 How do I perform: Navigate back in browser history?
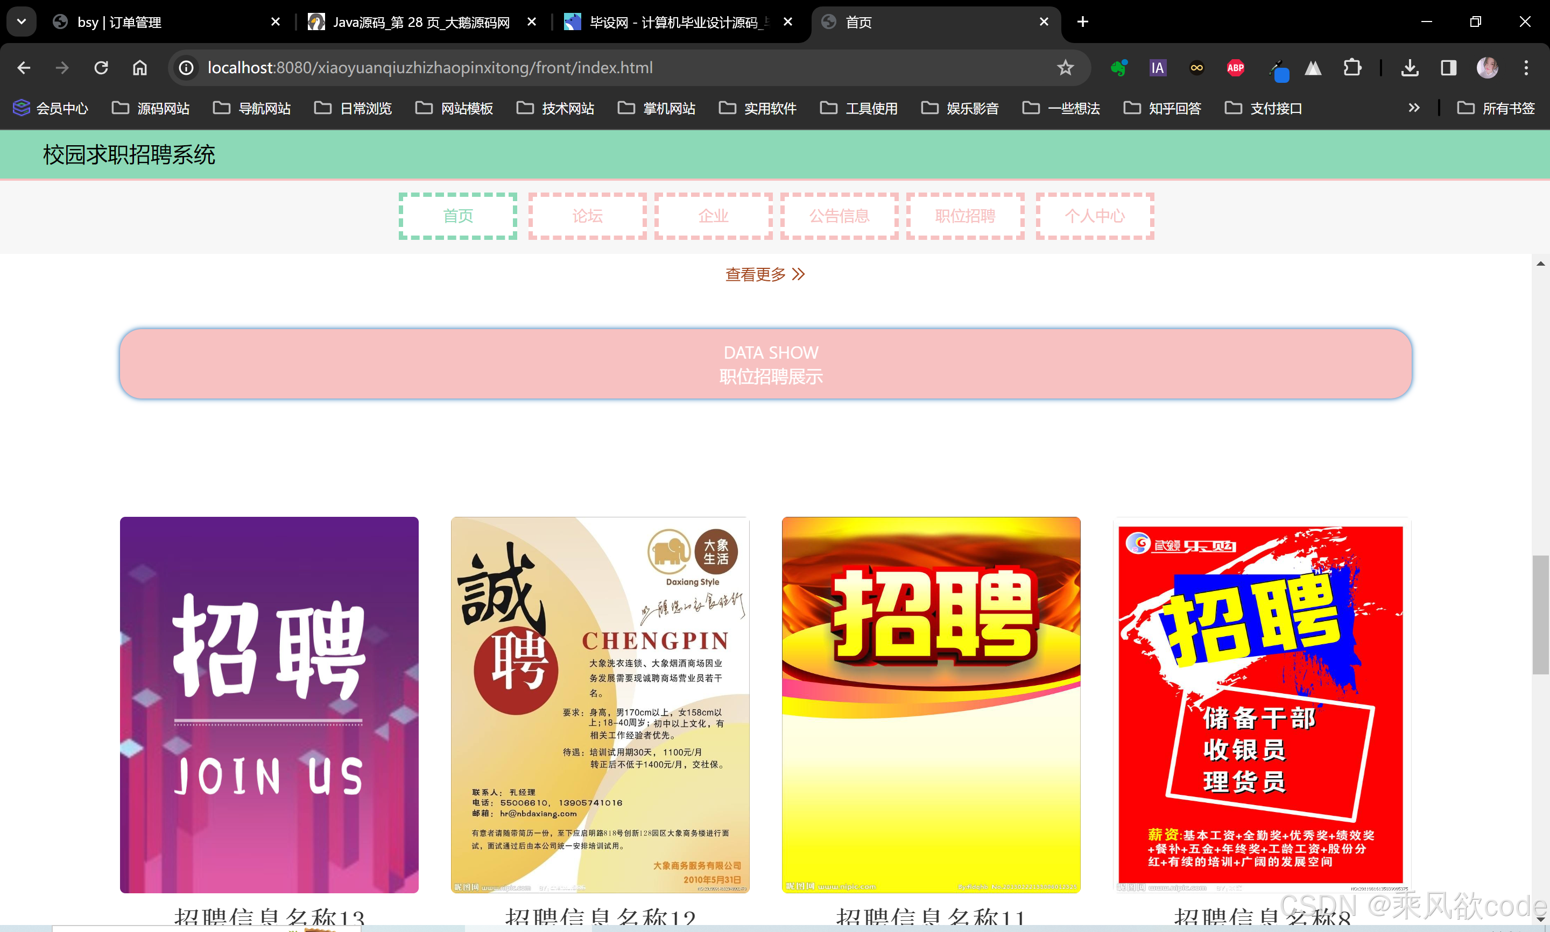click(x=24, y=68)
